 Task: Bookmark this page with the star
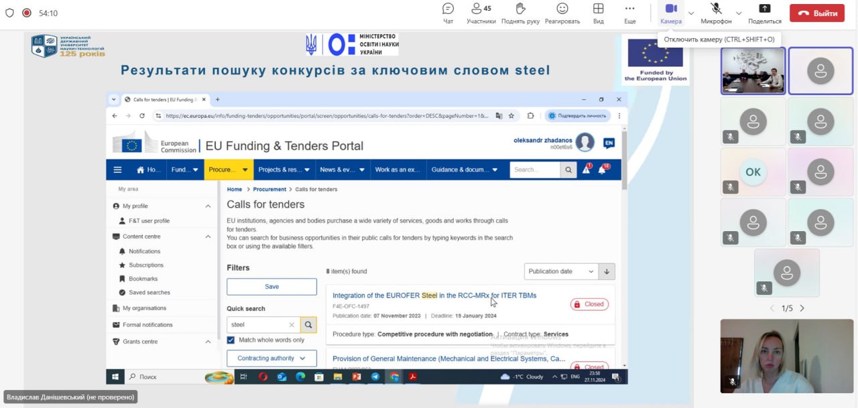point(511,115)
